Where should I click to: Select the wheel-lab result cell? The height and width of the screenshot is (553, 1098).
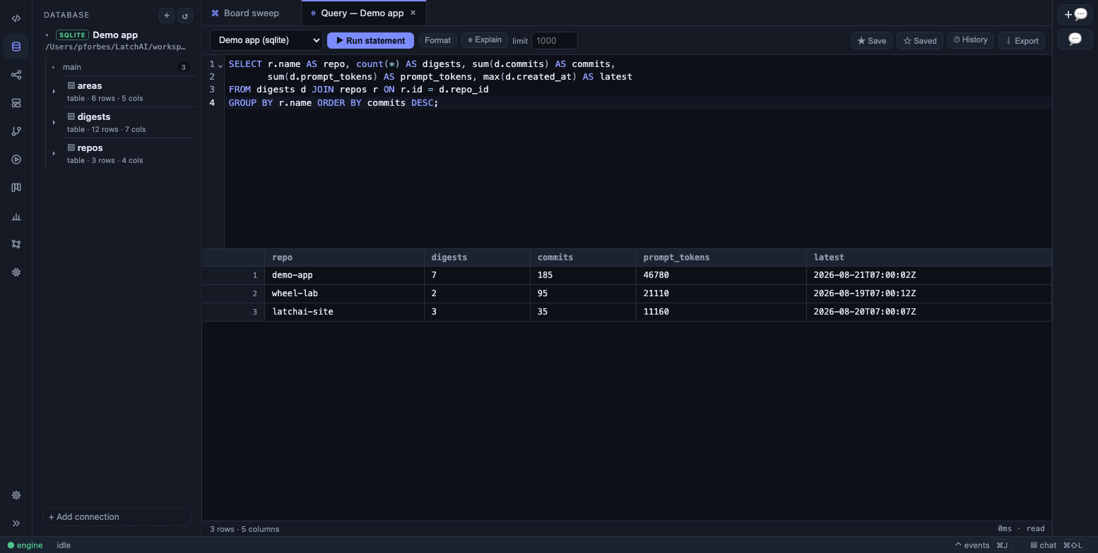[344, 293]
